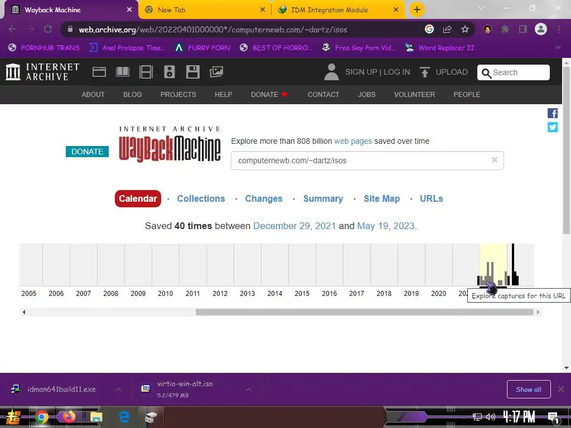The height and width of the screenshot is (428, 571).
Task: Open the Video film icon
Action: point(146,72)
